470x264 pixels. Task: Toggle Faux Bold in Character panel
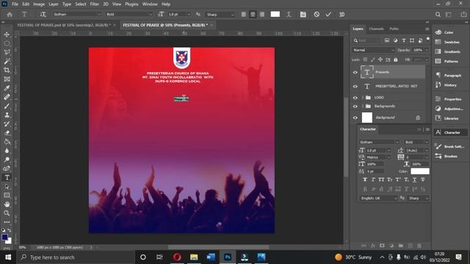pyautogui.click(x=365, y=180)
